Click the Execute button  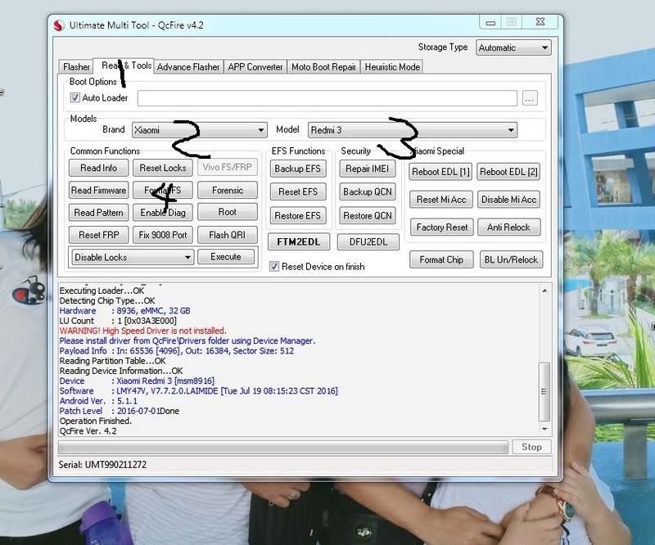(226, 256)
